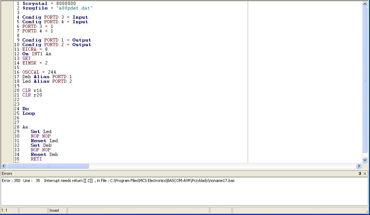Click the PORTD.4 = 1 line
The height and width of the screenshot is (215, 370).
coord(38,31)
